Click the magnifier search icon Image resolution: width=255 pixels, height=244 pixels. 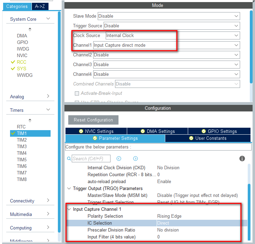[69, 159]
